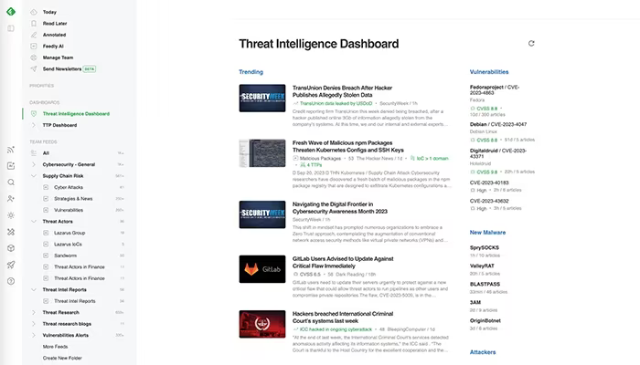Image resolution: width=640 pixels, height=365 pixels.
Task: Click the Manage Team icon
Action: [34, 57]
